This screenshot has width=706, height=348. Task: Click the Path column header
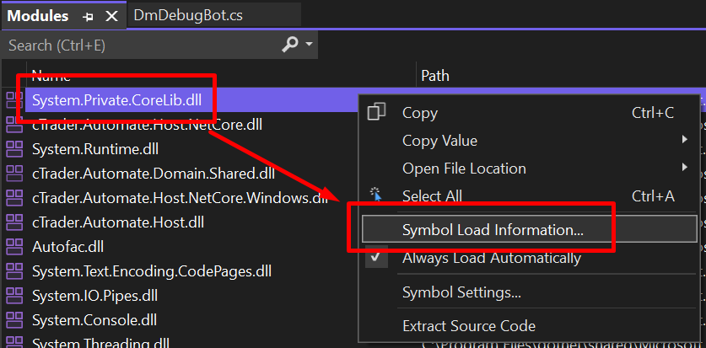tap(435, 76)
